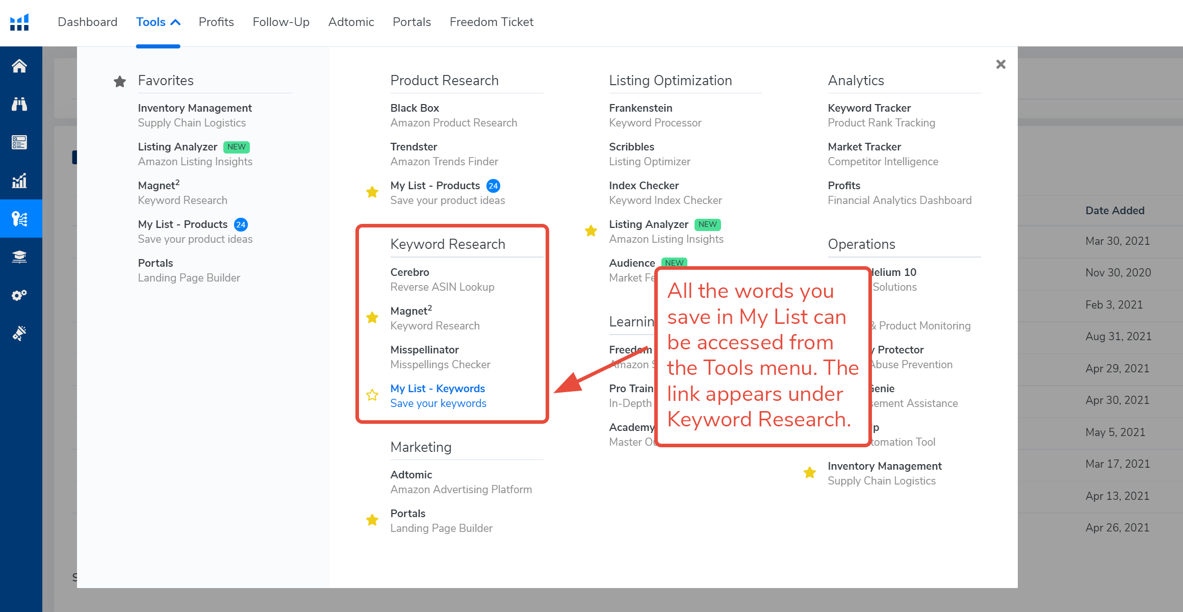1183x612 pixels.
Task: Open Black Box Amazon Product Research
Action: (x=415, y=108)
